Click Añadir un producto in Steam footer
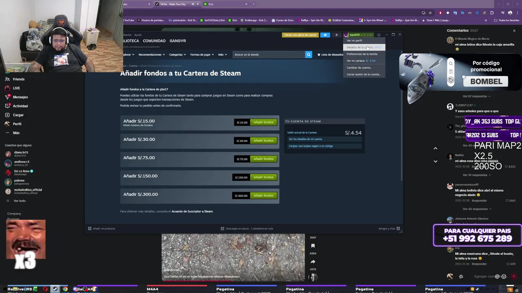Screen dimensions: 522x293 tap(102, 229)
